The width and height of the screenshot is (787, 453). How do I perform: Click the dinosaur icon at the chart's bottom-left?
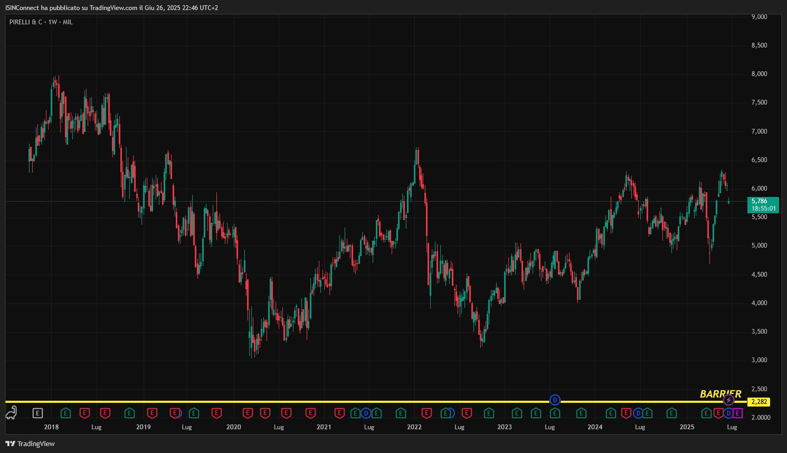tap(11, 413)
